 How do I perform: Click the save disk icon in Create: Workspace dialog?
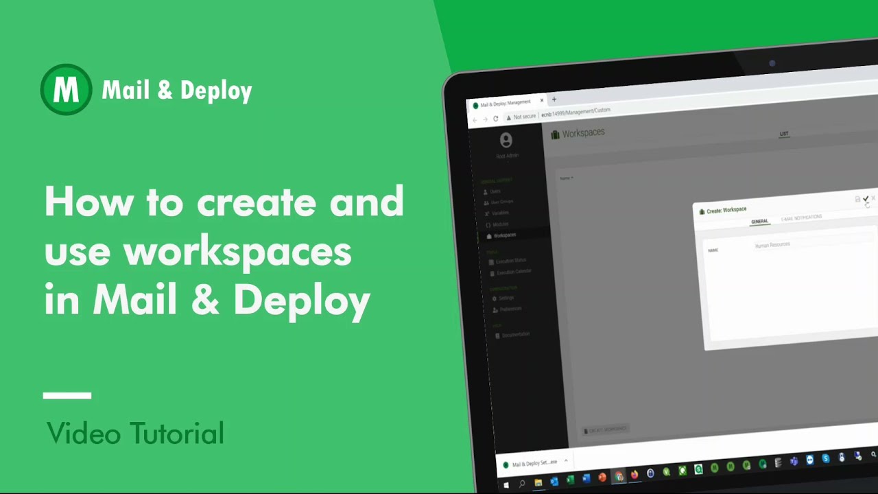857,200
